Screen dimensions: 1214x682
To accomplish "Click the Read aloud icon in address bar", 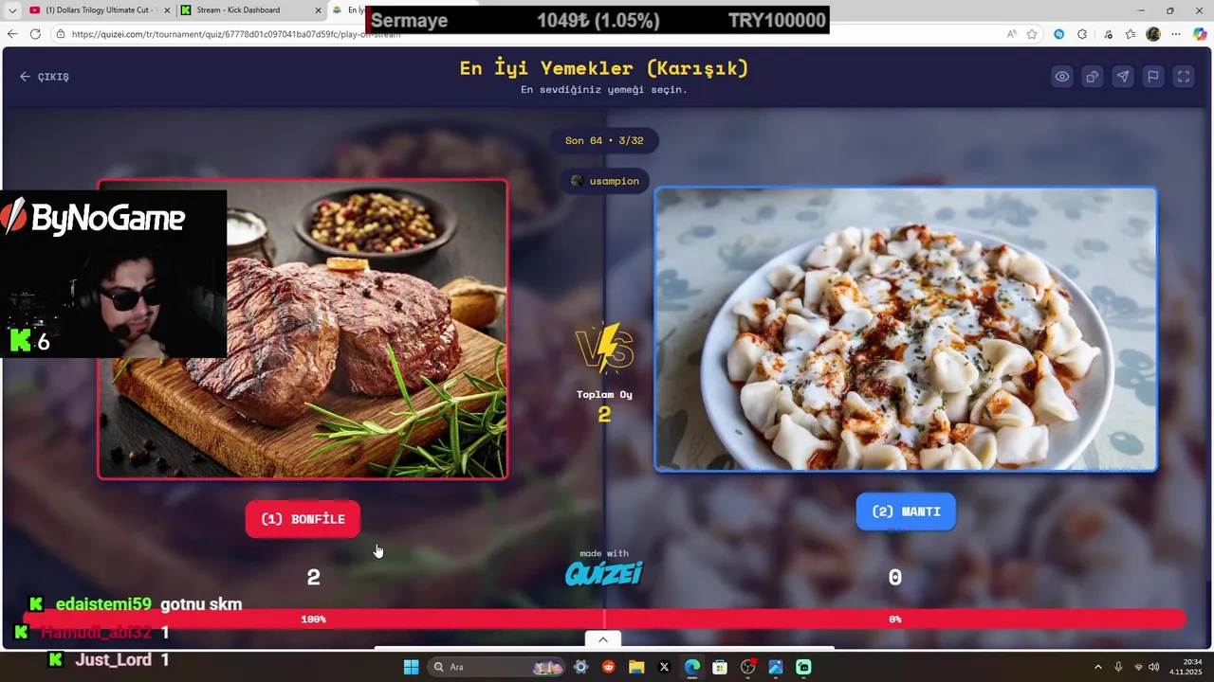I will (1012, 34).
